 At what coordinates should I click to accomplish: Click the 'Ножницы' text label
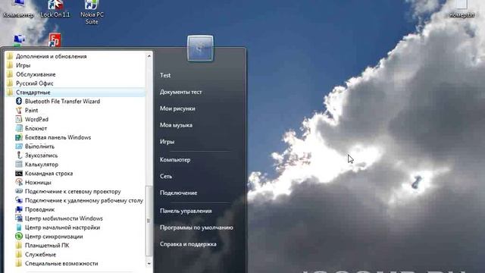38,182
